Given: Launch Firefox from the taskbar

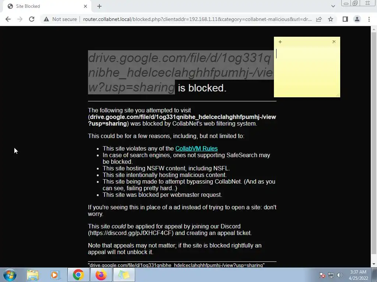Looking at the screenshot, I should [x=101, y=275].
